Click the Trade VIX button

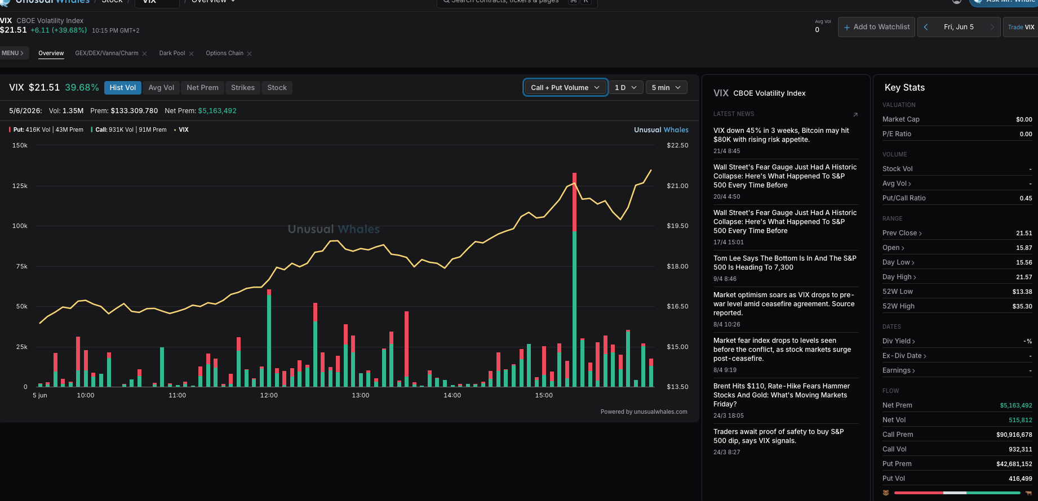click(x=1021, y=27)
